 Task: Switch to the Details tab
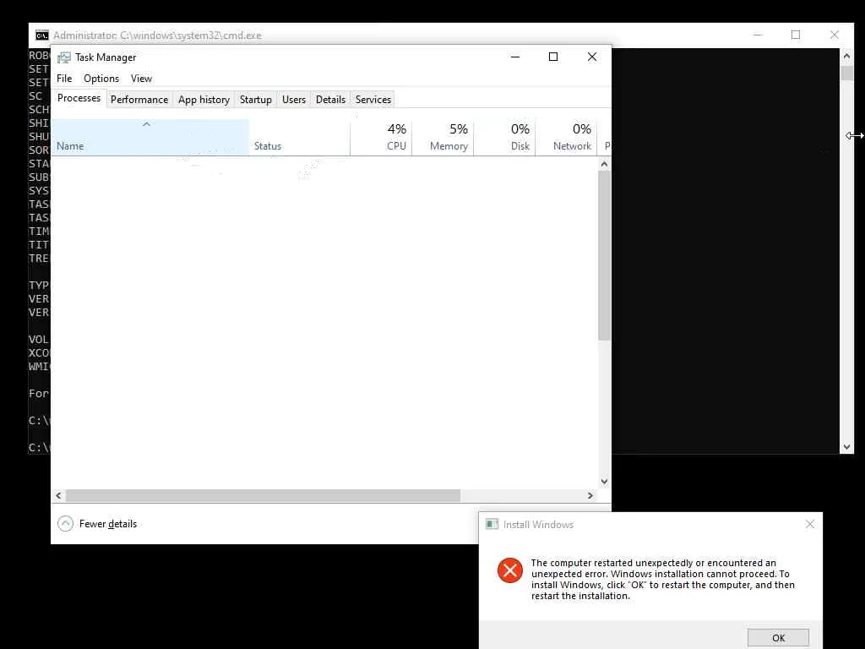tap(330, 100)
